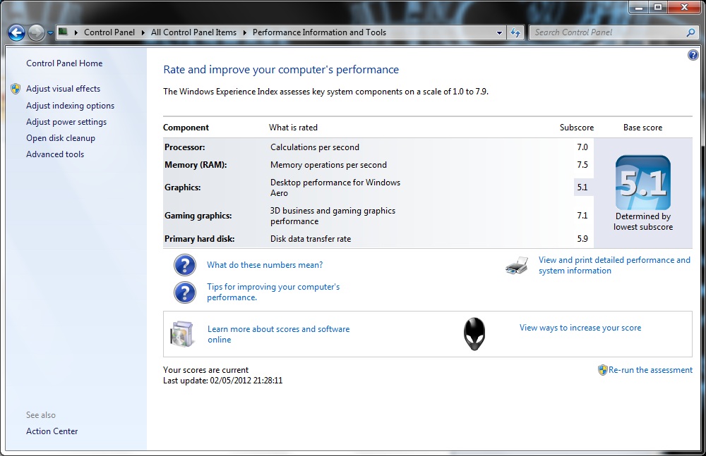Click the Processor subscore 7.0
Image resolution: width=706 pixels, height=456 pixels.
(582, 147)
